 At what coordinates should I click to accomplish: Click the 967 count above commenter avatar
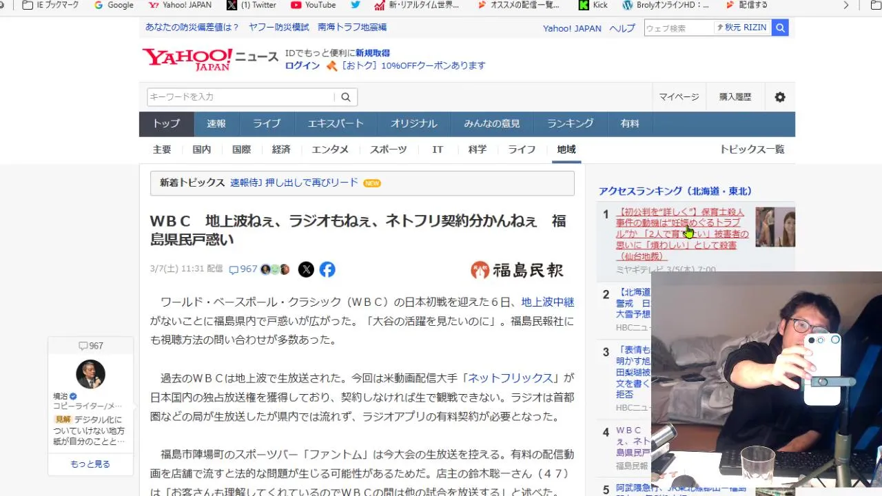90,346
